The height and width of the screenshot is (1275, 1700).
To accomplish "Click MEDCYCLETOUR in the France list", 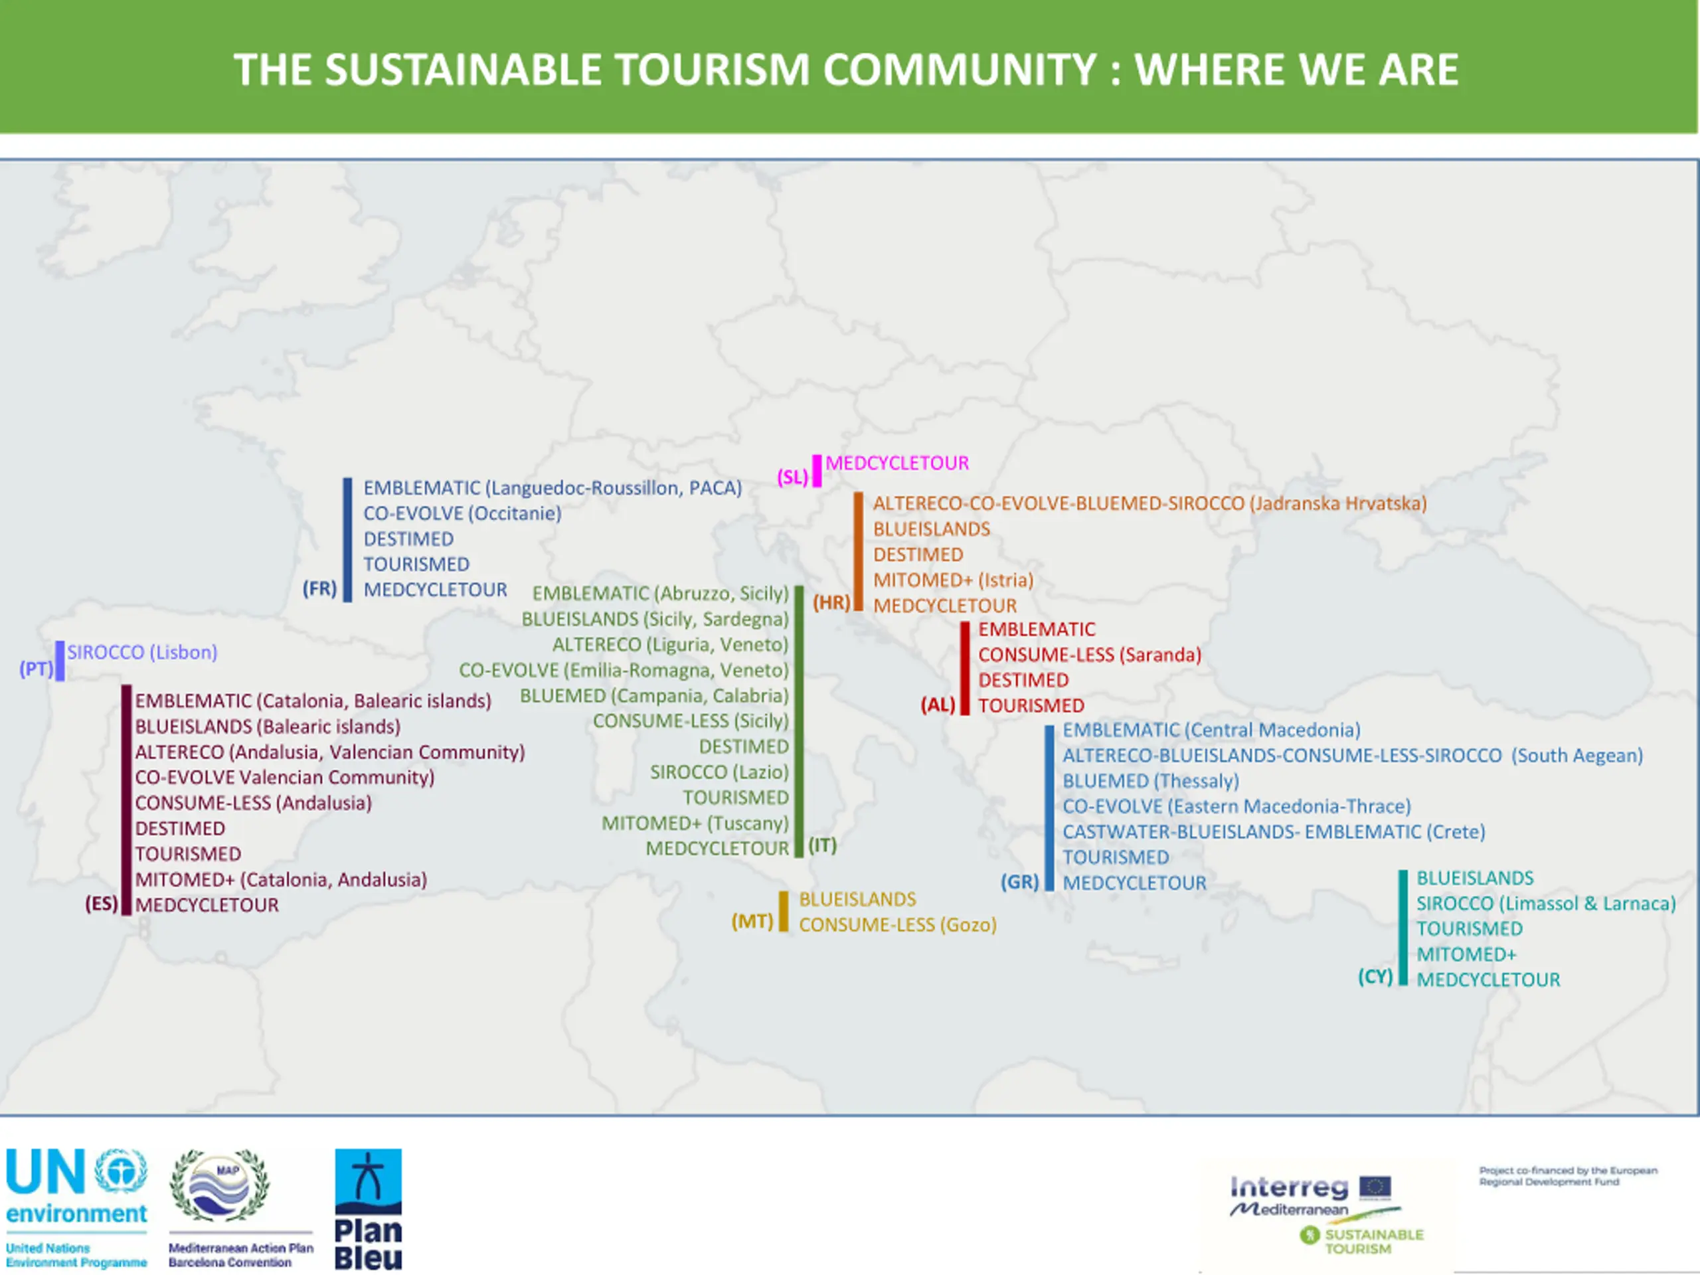I will click(x=435, y=590).
